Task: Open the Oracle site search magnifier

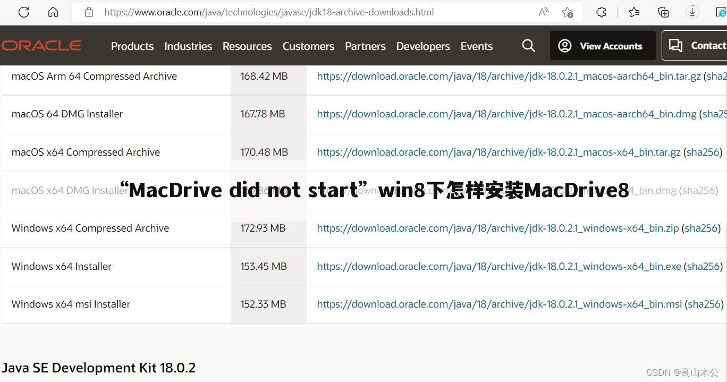Action: tap(528, 46)
